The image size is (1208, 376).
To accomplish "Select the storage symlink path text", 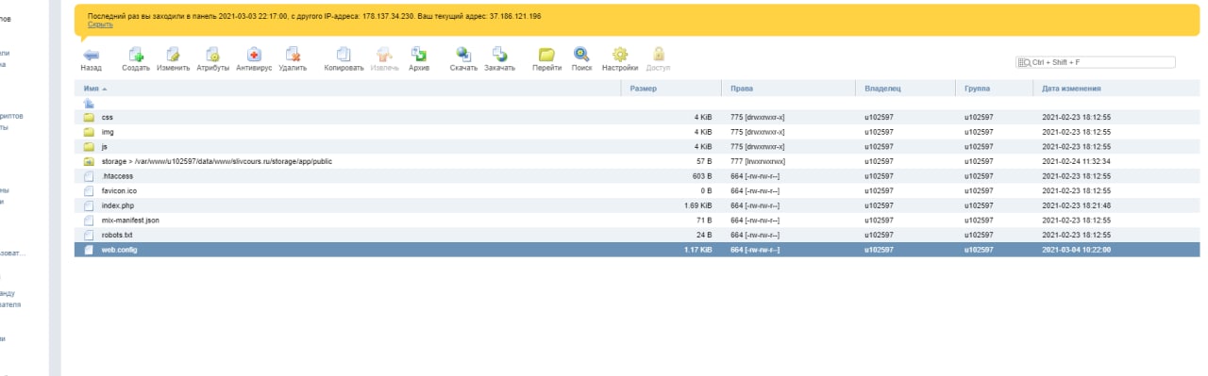I will coord(216,162).
